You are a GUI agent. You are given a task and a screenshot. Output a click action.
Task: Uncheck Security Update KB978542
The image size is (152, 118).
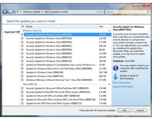22,42
